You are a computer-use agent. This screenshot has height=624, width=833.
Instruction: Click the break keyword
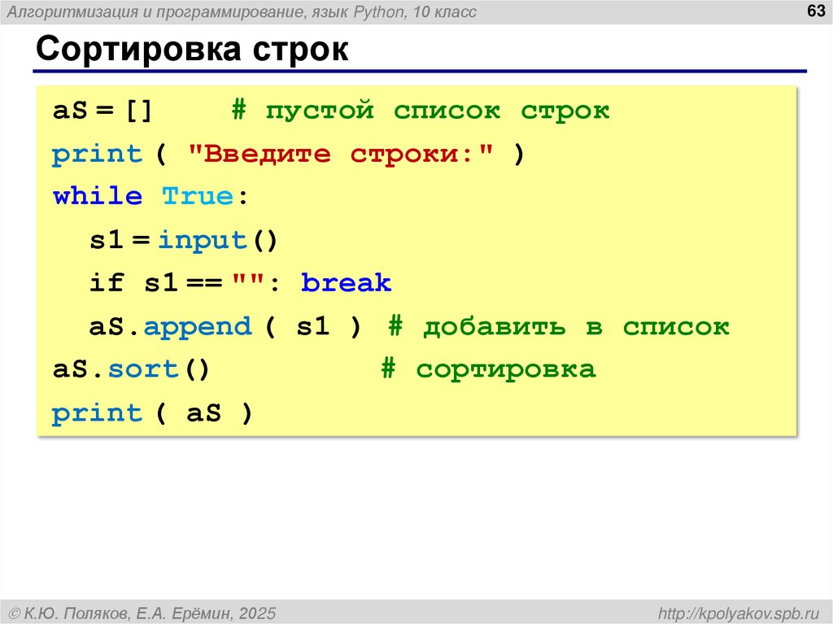tap(345, 282)
